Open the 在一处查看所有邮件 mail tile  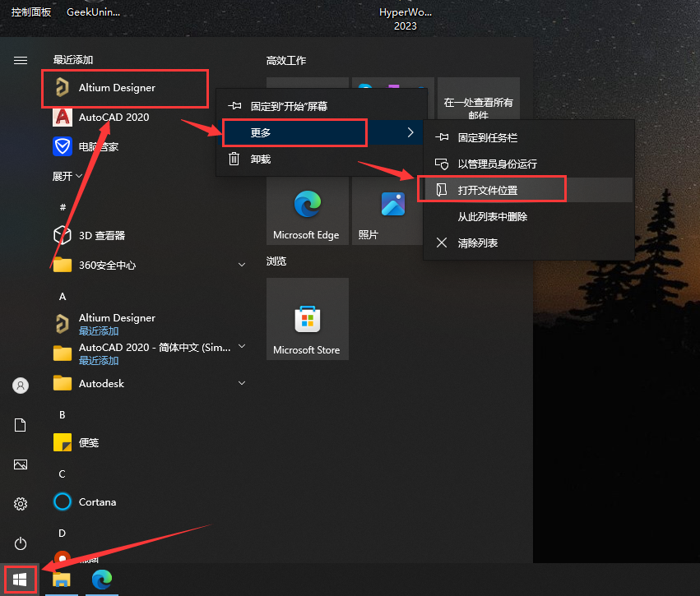[478, 99]
